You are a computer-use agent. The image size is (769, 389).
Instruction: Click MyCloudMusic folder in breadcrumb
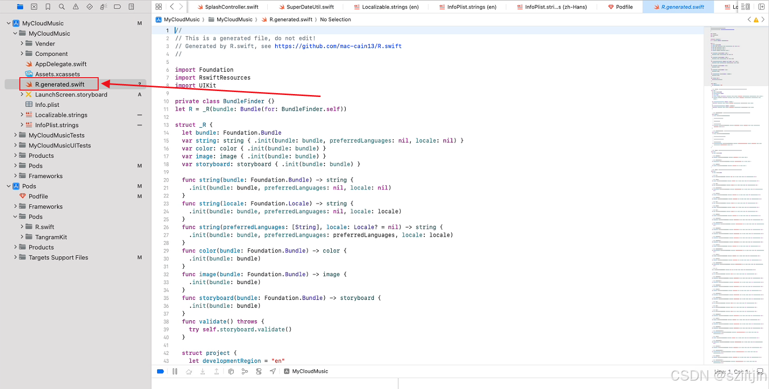[x=231, y=20]
